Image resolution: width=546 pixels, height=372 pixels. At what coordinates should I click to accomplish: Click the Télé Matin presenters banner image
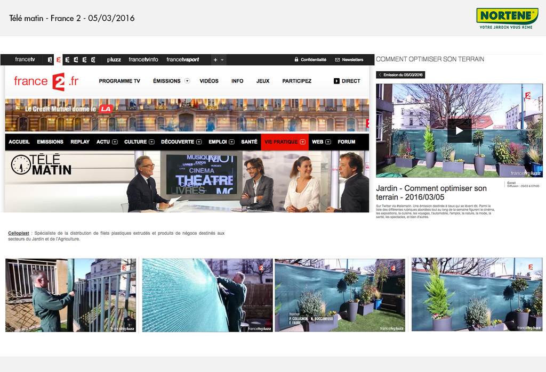tap(187, 181)
